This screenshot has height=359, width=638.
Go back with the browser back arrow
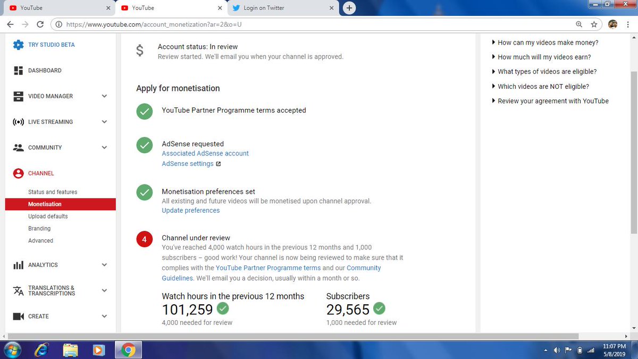pos(10,24)
